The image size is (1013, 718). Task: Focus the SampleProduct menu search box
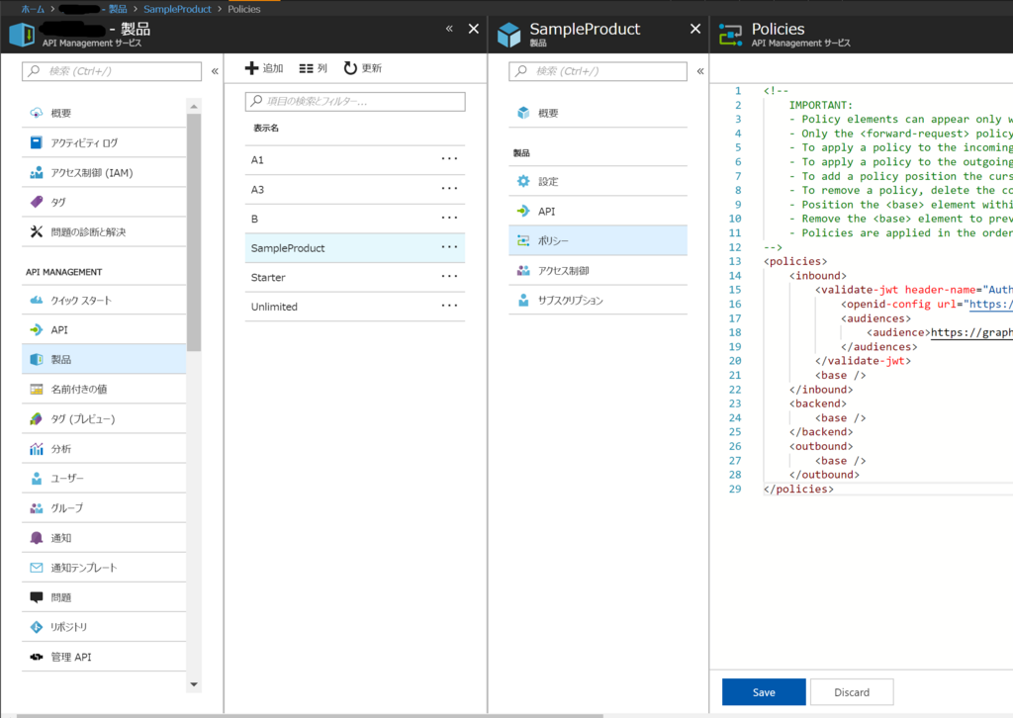pos(598,71)
